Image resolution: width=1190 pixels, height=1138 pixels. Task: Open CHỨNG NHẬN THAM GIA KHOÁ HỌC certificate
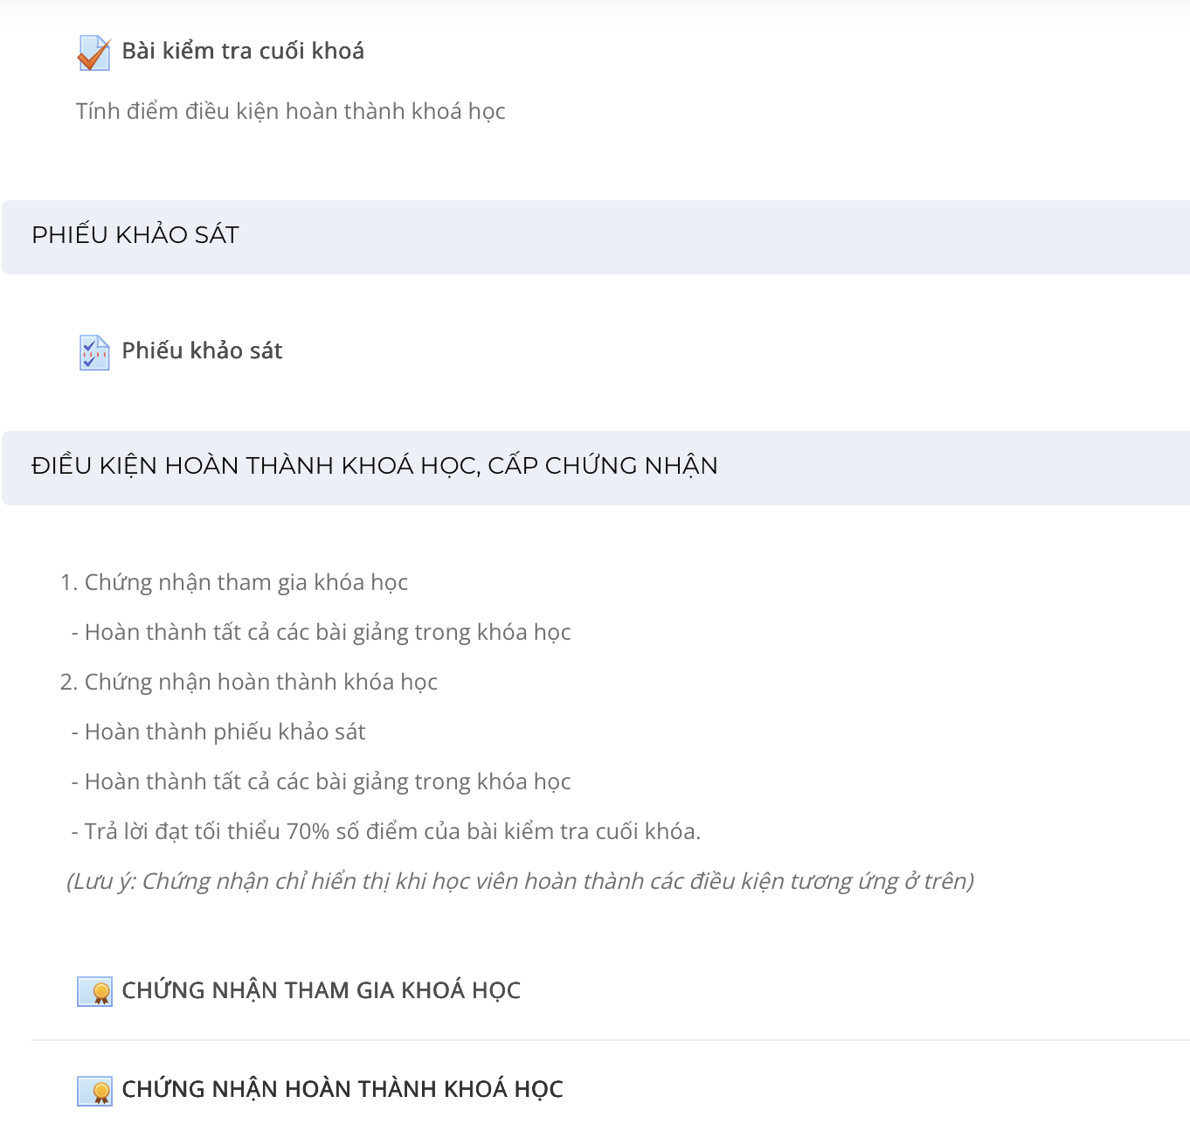(x=321, y=990)
